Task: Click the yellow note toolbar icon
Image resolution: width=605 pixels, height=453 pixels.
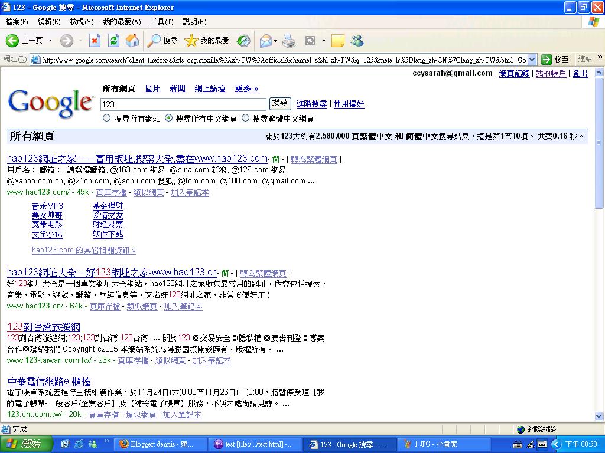Action: [x=337, y=41]
